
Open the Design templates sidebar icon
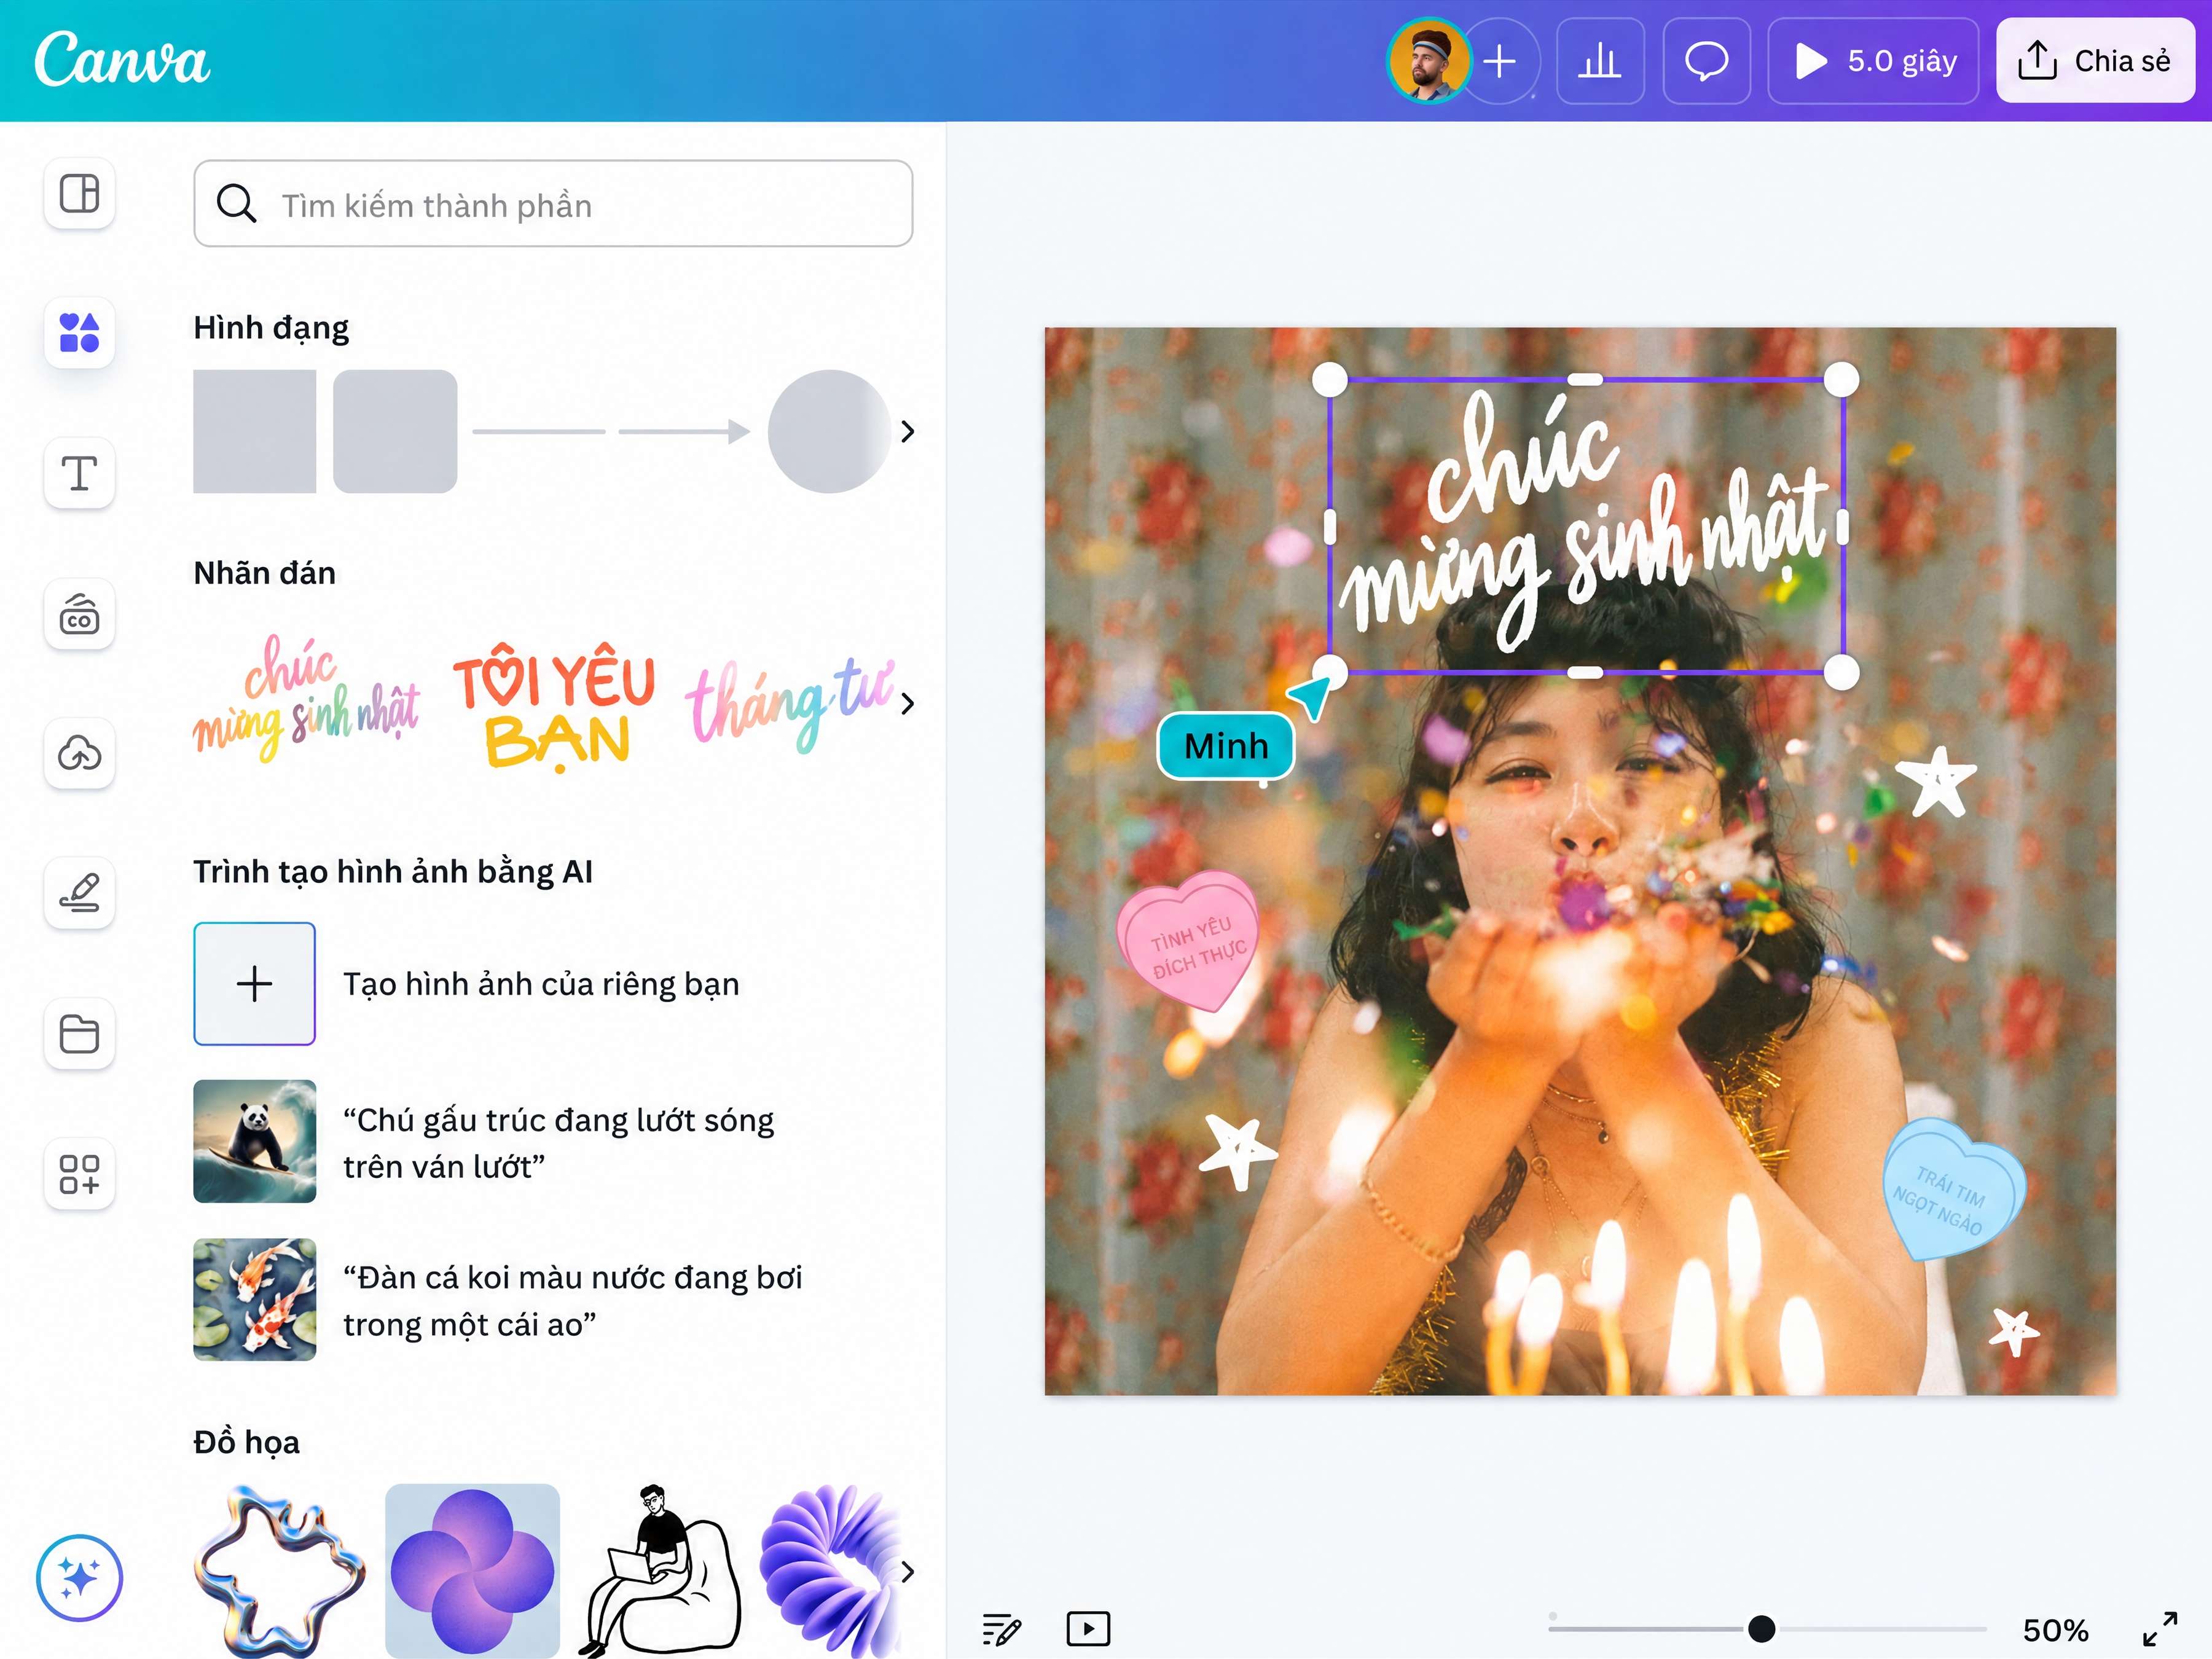click(x=79, y=193)
